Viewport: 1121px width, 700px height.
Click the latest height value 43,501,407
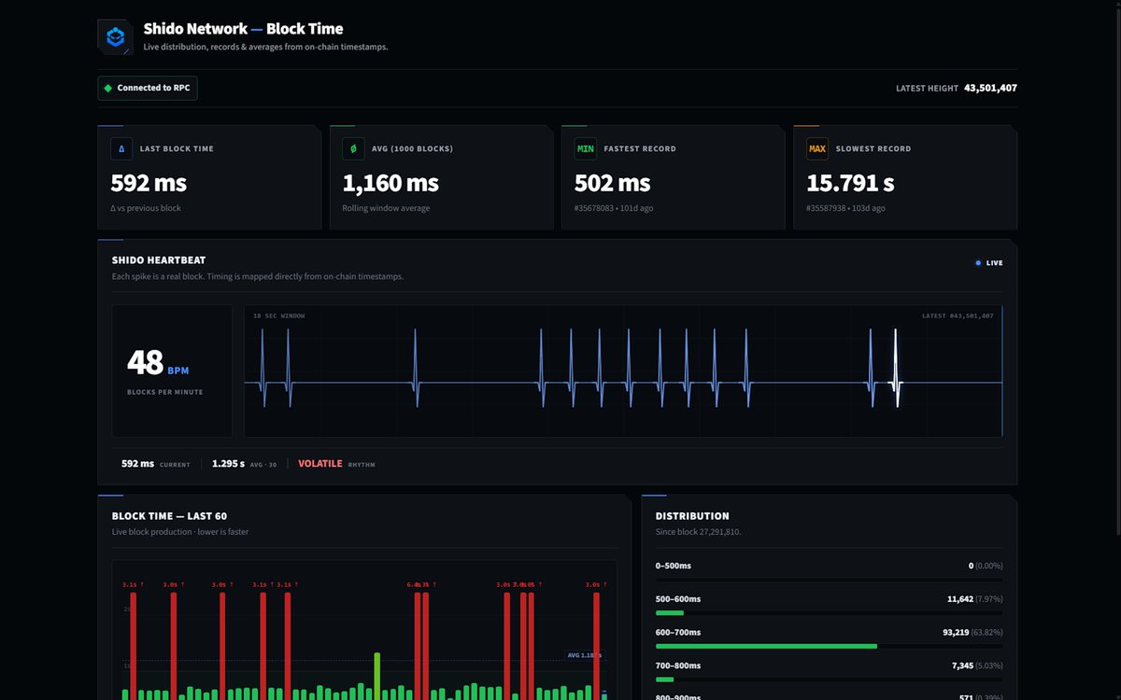pyautogui.click(x=990, y=88)
